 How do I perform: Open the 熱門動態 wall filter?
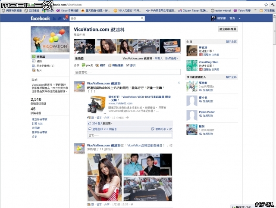[x=172, y=59]
